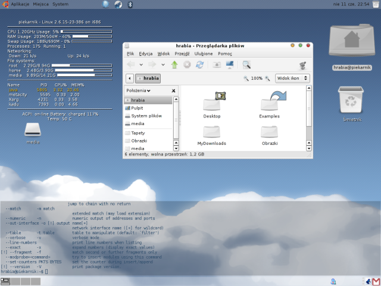Open the media drive desktop icon
The height and width of the screenshot is (286, 381).
click(x=33, y=133)
